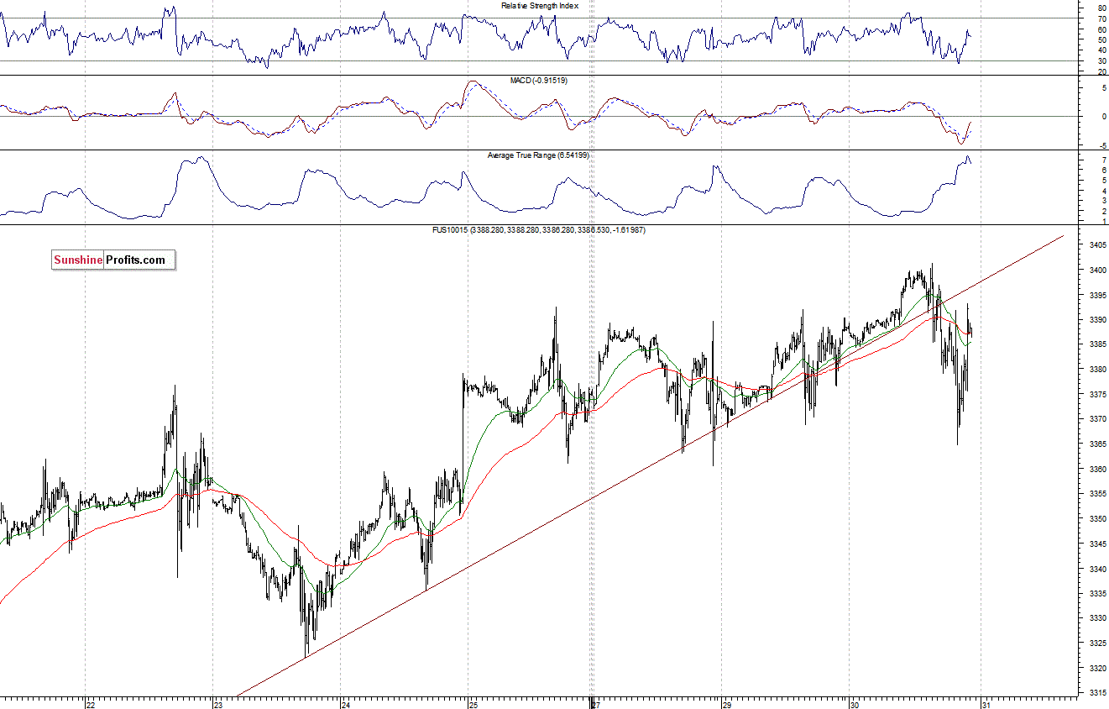Click the 70 level on RSI axis
Image resolution: width=1109 pixels, height=709 pixels.
1101,18
